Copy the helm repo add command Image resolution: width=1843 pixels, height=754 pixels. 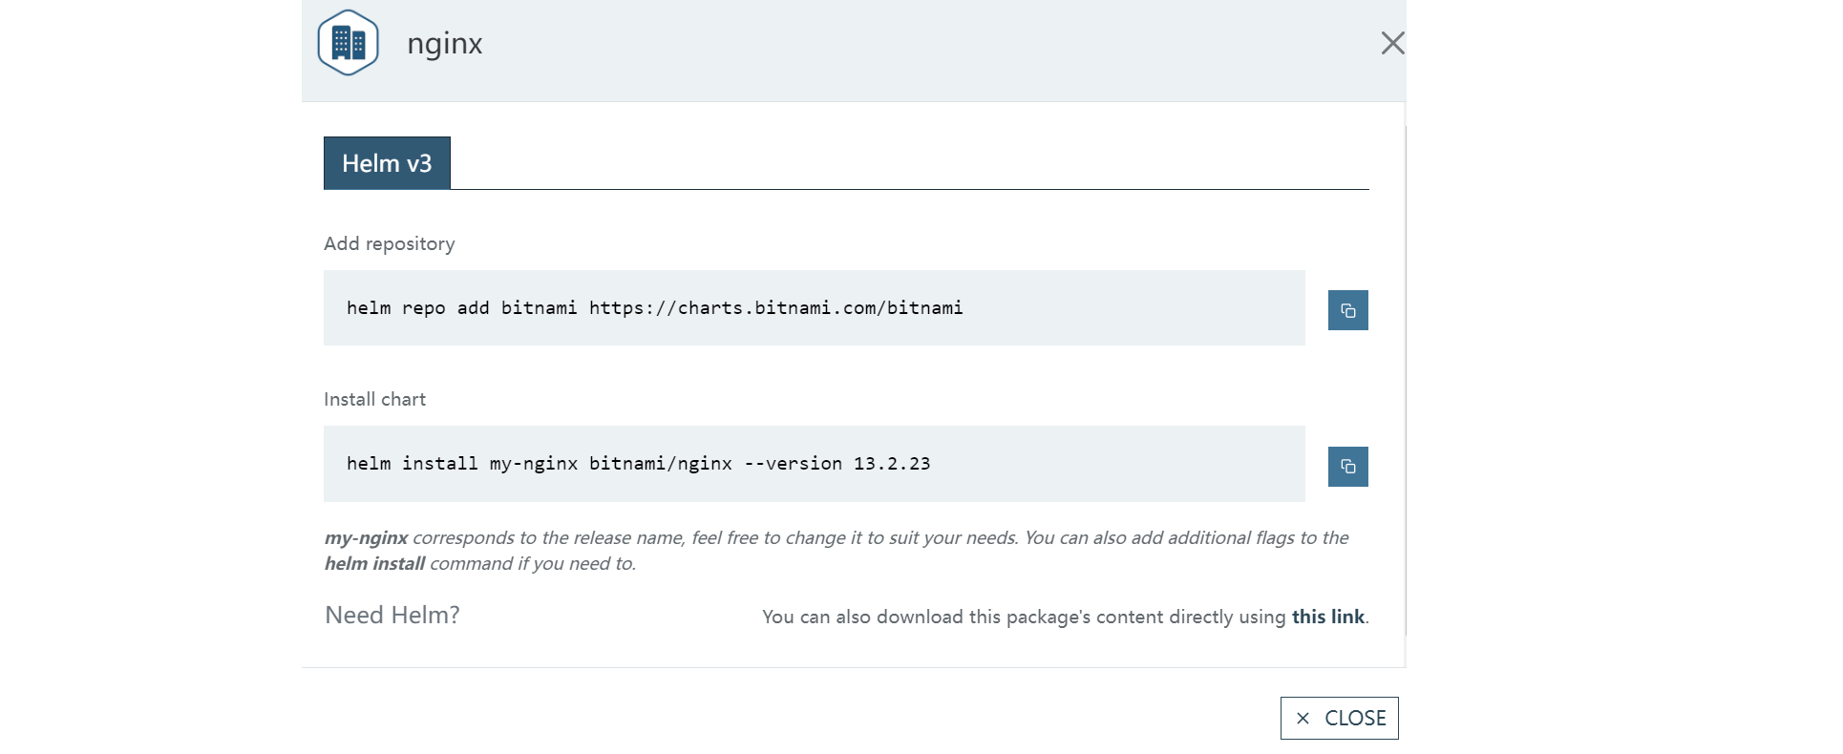point(1347,310)
